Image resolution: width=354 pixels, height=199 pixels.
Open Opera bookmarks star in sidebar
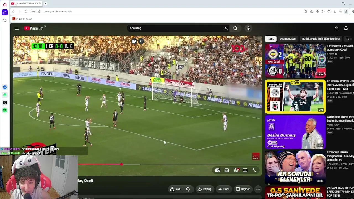pos(5,20)
